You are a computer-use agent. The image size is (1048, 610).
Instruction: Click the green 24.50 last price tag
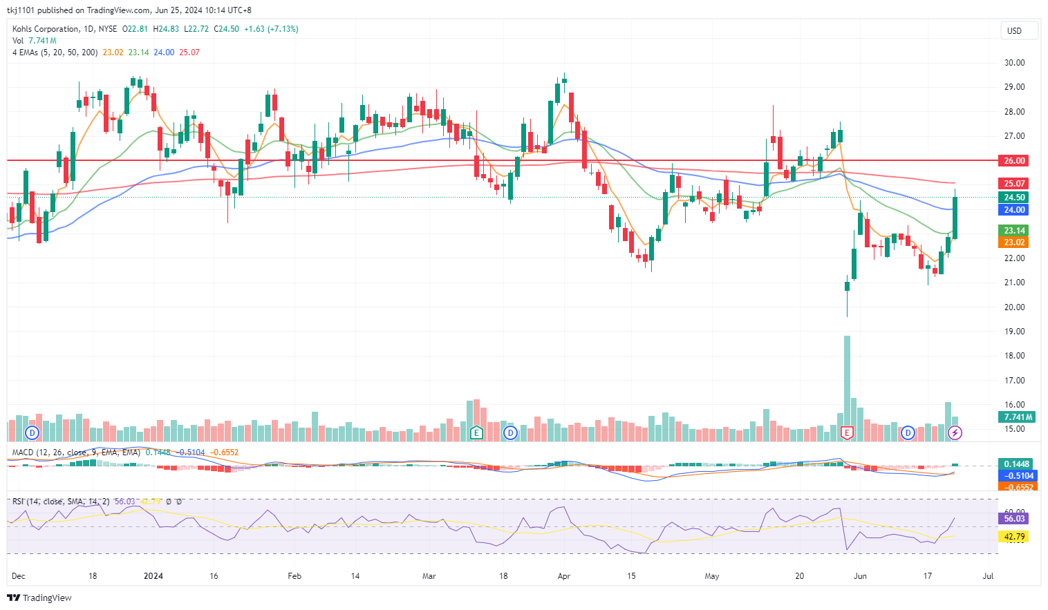(x=1014, y=197)
